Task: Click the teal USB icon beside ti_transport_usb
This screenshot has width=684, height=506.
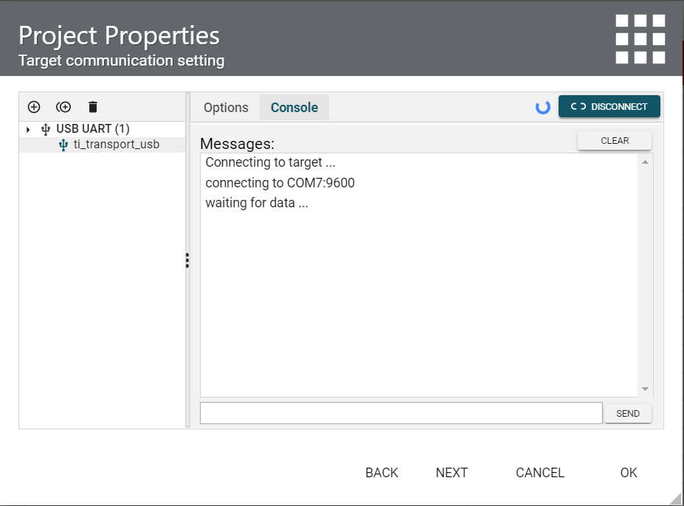Action: click(63, 145)
